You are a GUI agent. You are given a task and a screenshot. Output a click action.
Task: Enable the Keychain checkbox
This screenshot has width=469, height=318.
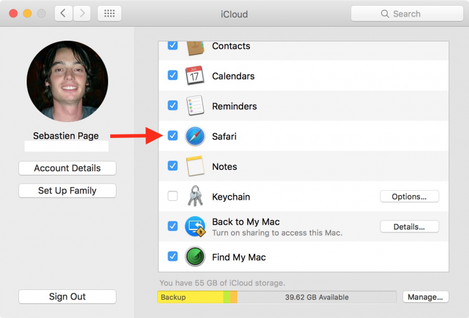[x=172, y=196]
